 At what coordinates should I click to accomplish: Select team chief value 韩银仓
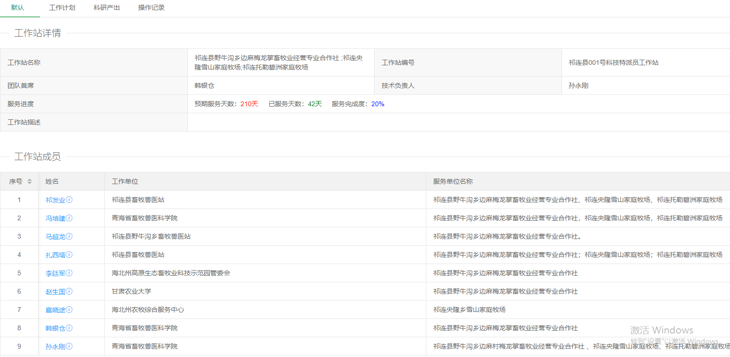(x=204, y=85)
